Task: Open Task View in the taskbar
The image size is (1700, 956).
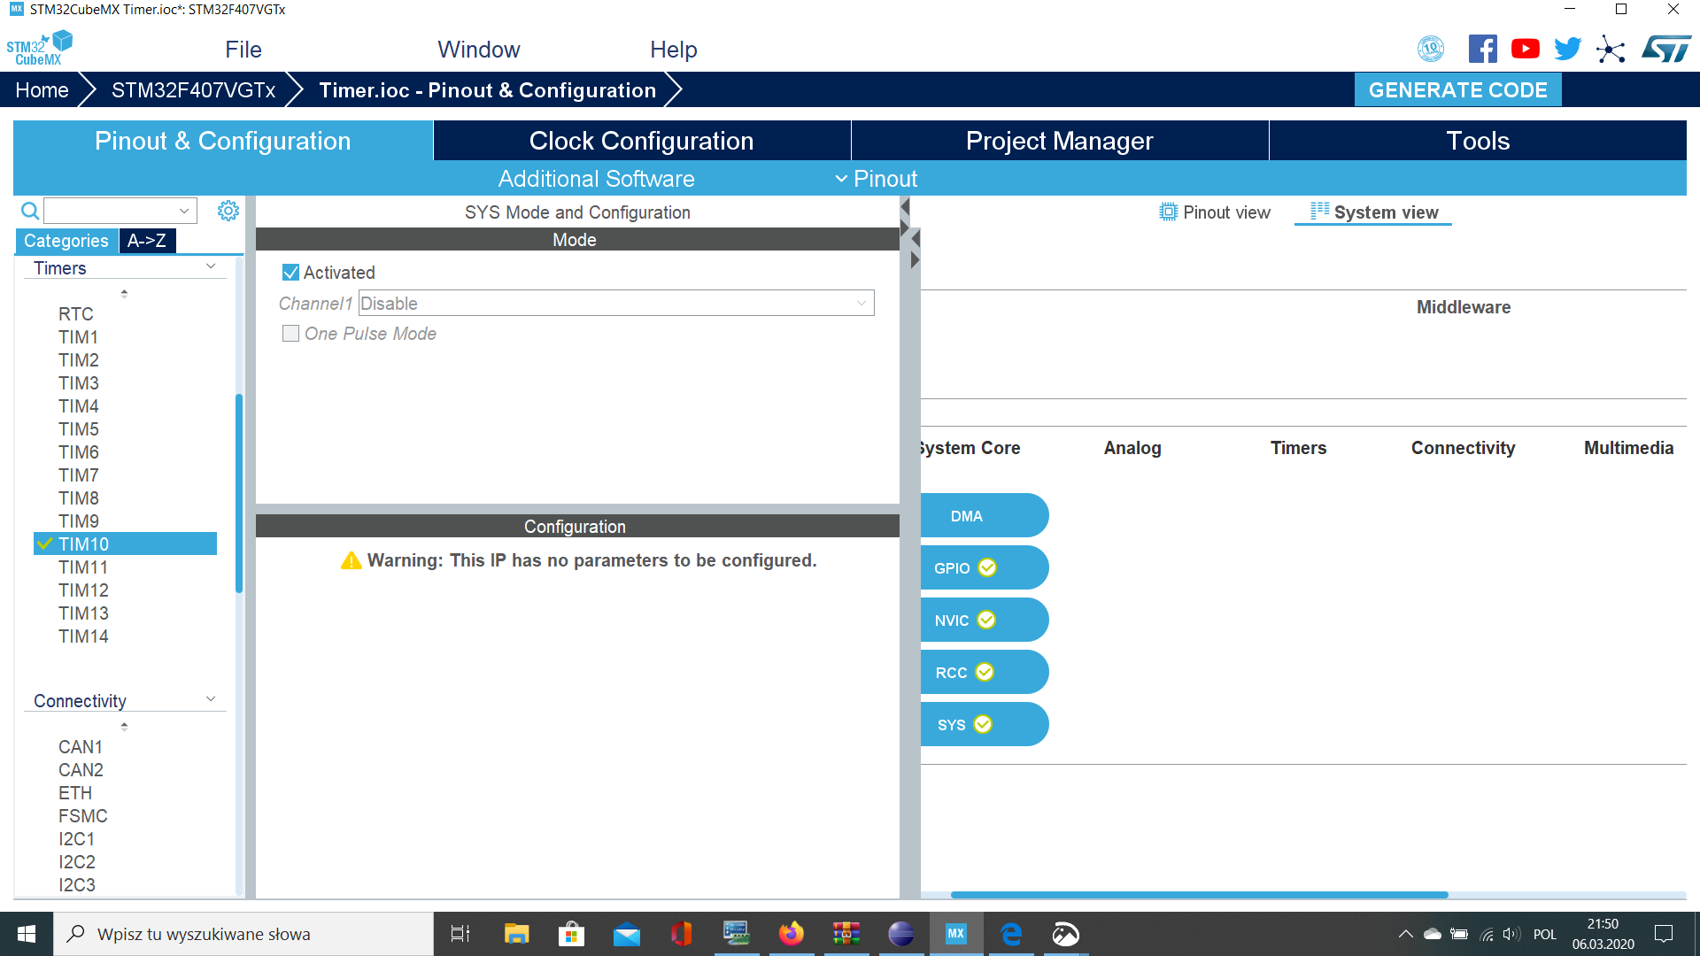Action: (x=460, y=934)
